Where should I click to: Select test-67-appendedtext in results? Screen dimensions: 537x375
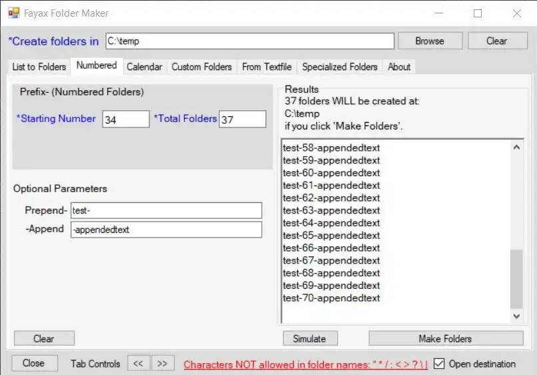tap(331, 260)
